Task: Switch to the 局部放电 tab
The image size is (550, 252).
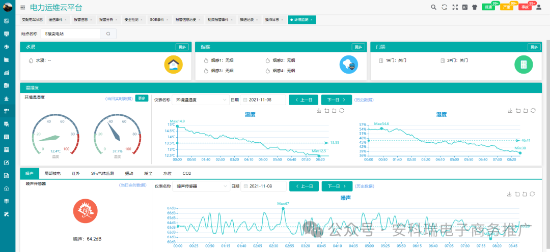Action: point(52,173)
